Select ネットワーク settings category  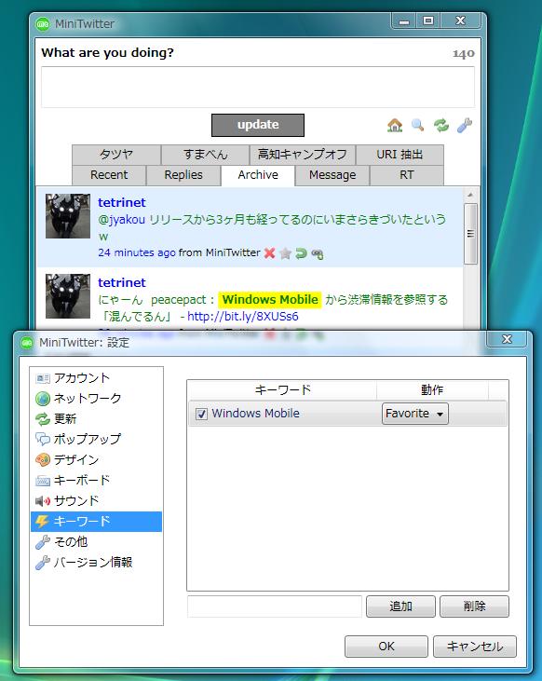click(97, 399)
